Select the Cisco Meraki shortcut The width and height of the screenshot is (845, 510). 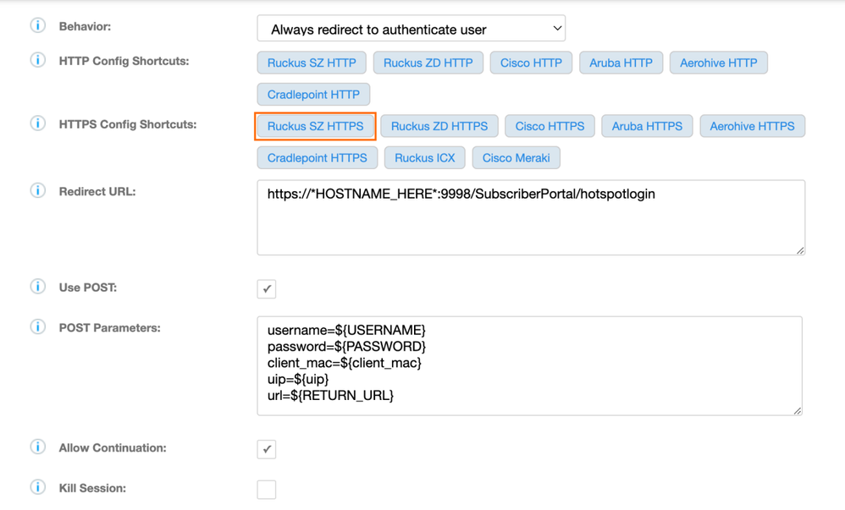pyautogui.click(x=516, y=158)
